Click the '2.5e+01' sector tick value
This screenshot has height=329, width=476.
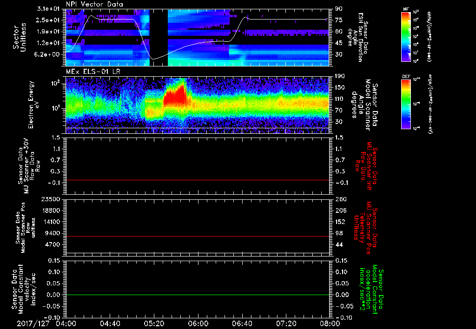pyautogui.click(x=47, y=20)
